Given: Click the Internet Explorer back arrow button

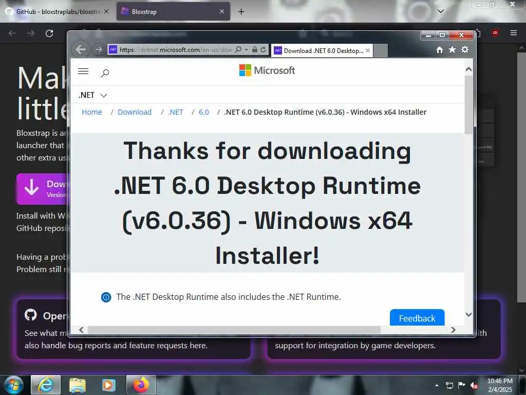Looking at the screenshot, I should pyautogui.click(x=81, y=50).
